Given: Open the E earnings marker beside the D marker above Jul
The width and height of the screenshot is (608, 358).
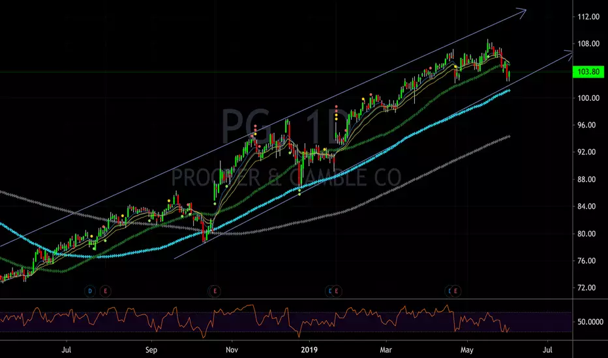Looking at the screenshot, I should [105, 291].
